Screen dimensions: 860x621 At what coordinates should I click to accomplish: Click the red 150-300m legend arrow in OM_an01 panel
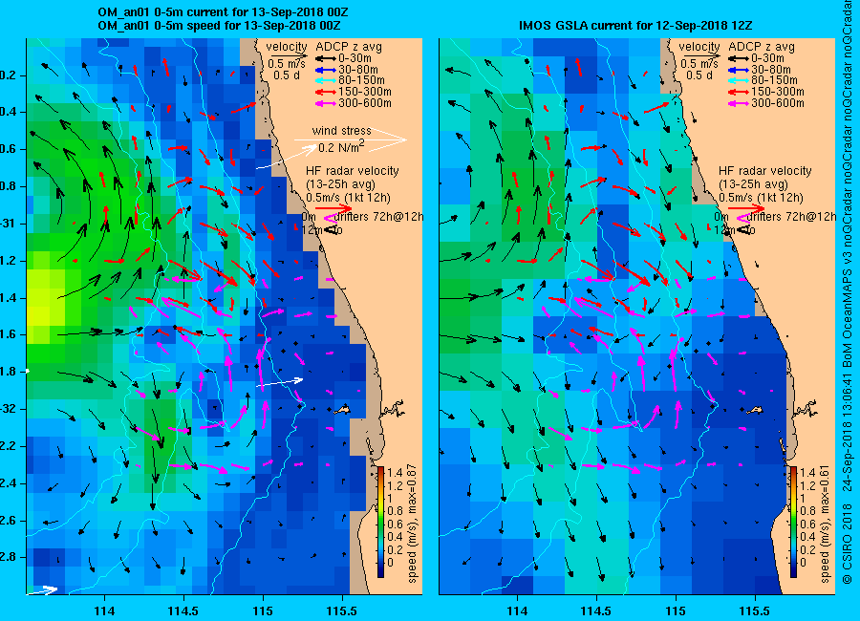(x=325, y=92)
